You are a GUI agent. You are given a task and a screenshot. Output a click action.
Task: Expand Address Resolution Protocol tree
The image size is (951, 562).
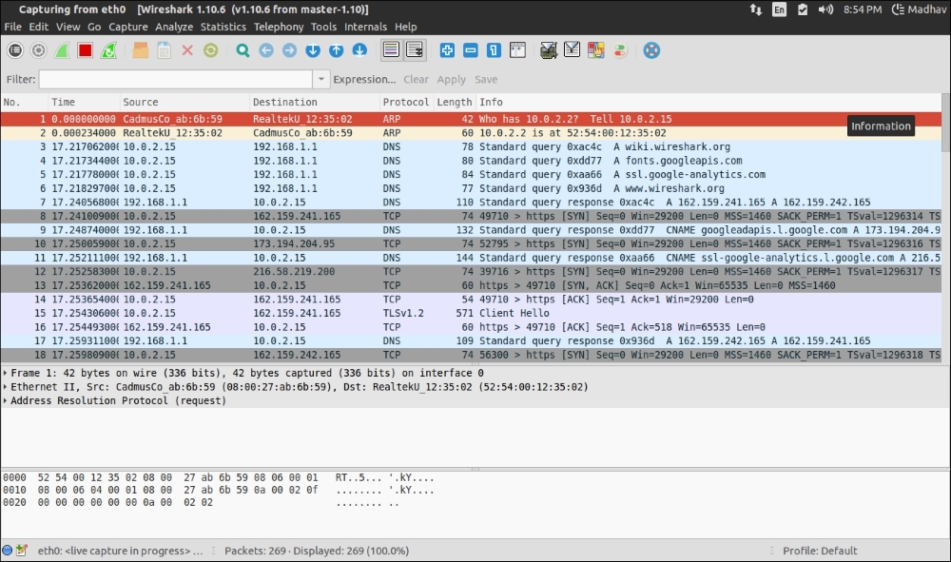(x=6, y=400)
